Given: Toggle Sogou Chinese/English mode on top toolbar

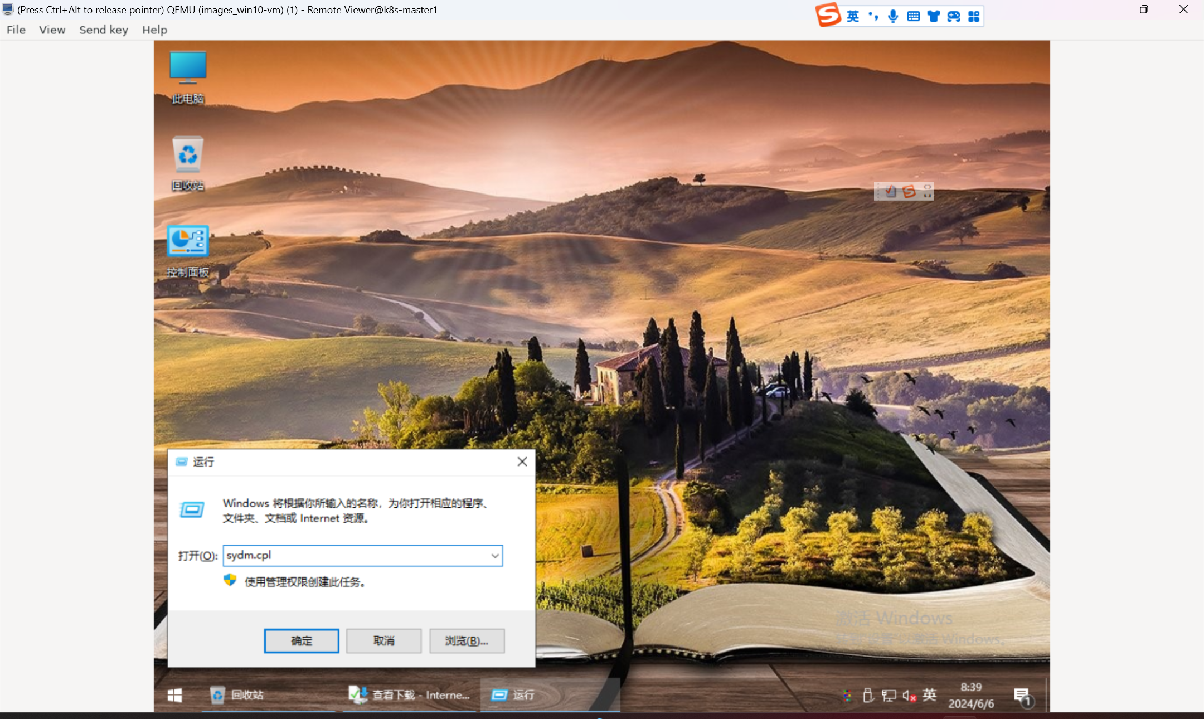Looking at the screenshot, I should (853, 16).
